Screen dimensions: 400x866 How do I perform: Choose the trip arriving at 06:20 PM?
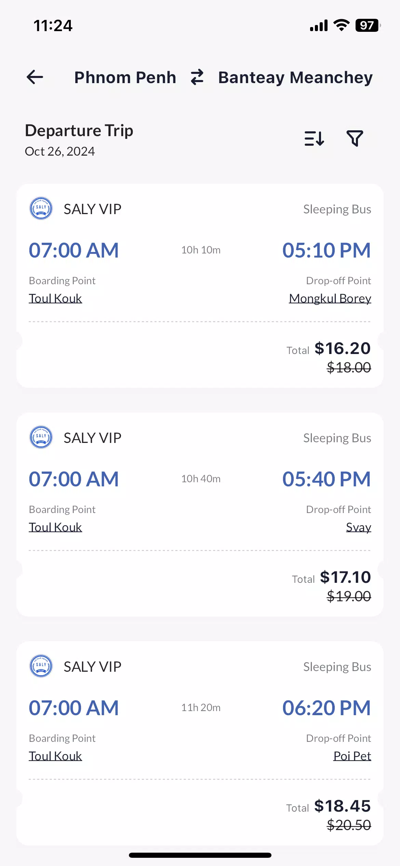click(200, 744)
